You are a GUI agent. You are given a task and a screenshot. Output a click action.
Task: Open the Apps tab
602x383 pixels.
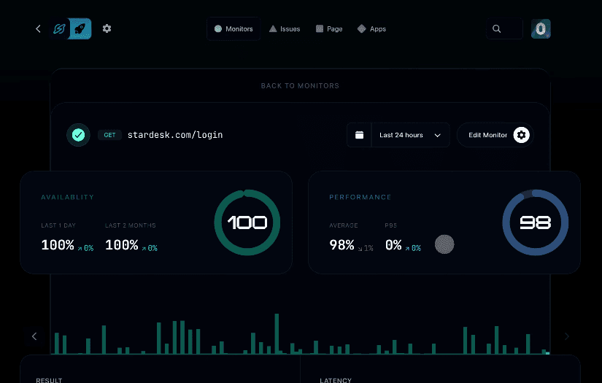[371, 29]
